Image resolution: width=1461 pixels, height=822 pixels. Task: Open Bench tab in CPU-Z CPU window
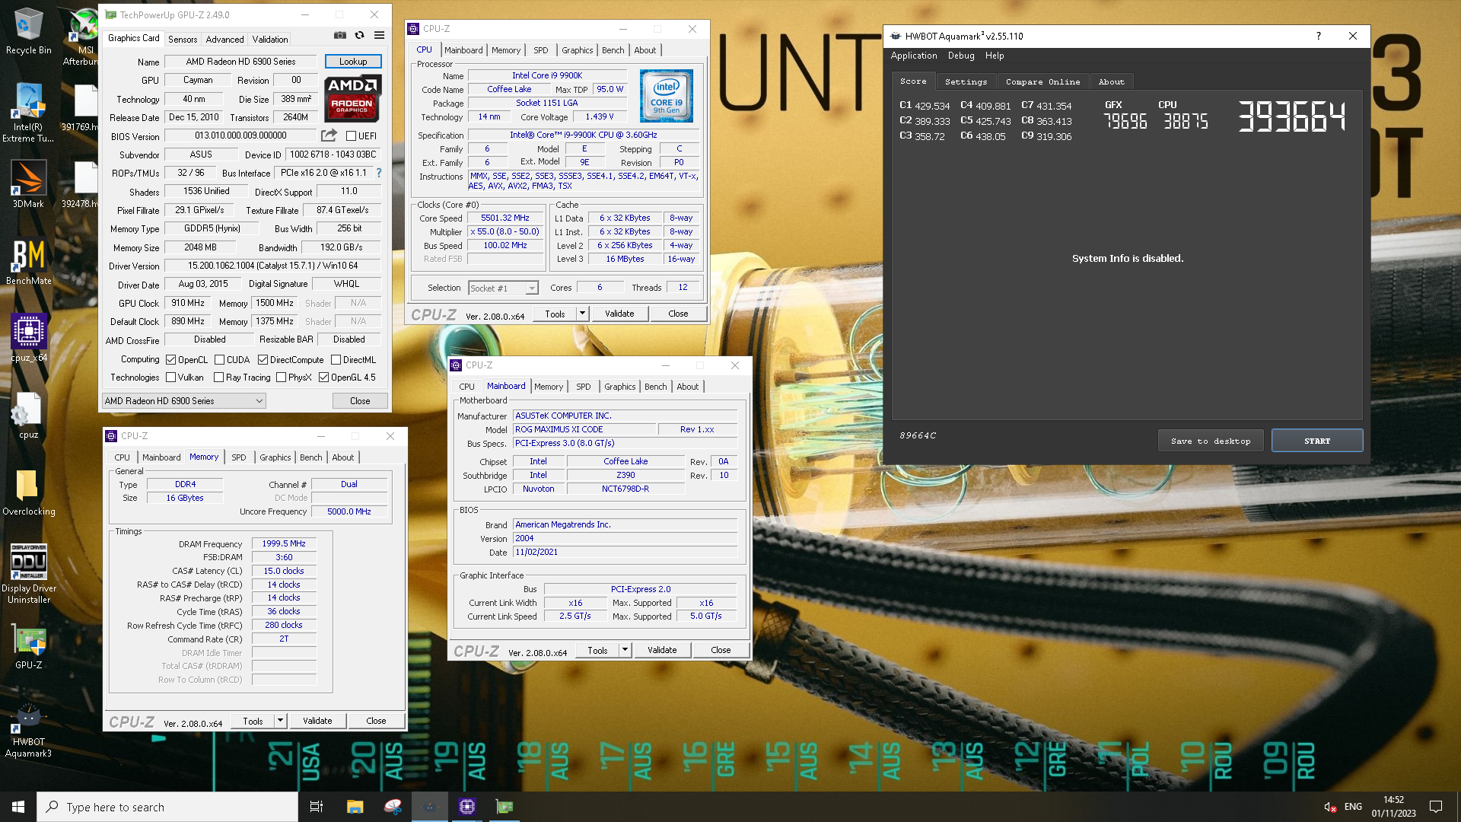[613, 50]
